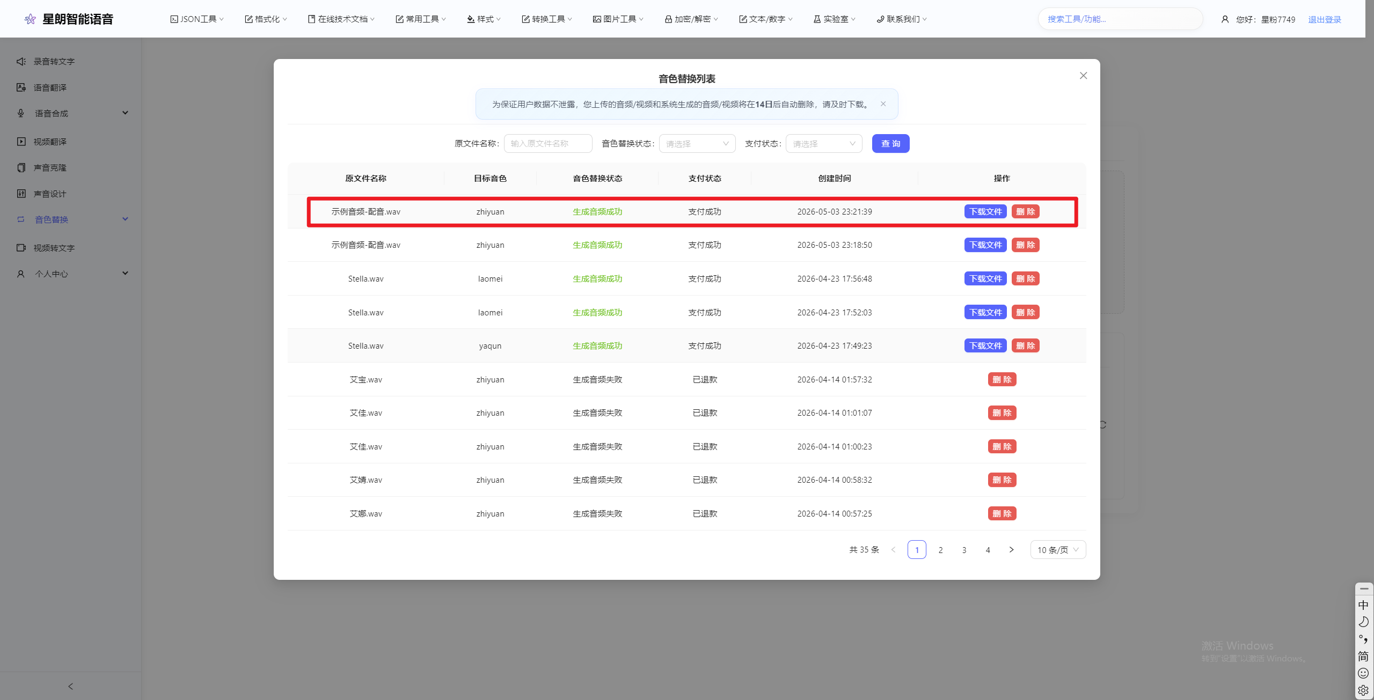Click the 音色替换 swap icon in sidebar
Image resolution: width=1374 pixels, height=700 pixels.
tap(21, 219)
